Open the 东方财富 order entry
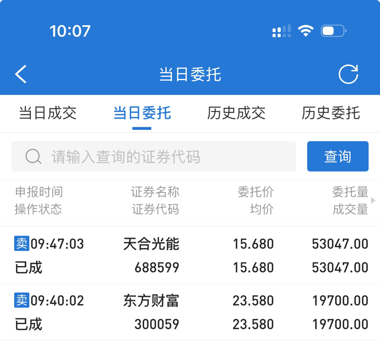 151,301
